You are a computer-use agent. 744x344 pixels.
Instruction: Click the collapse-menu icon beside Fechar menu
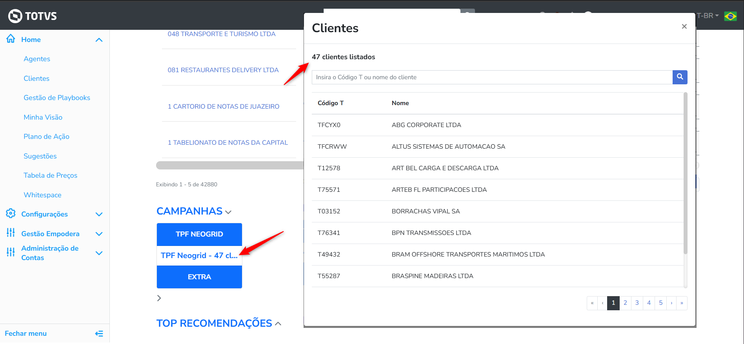(x=99, y=333)
